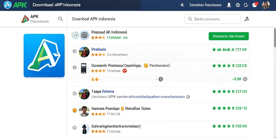Click the arrow icon before top-bar username

point(182,5)
